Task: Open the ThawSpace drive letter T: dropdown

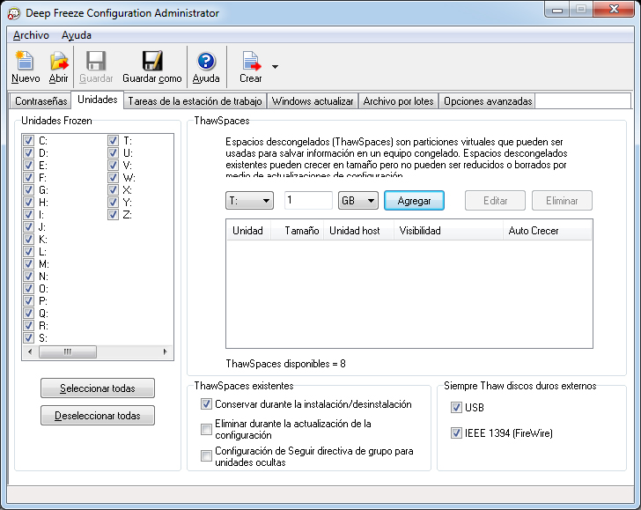Action: [249, 201]
